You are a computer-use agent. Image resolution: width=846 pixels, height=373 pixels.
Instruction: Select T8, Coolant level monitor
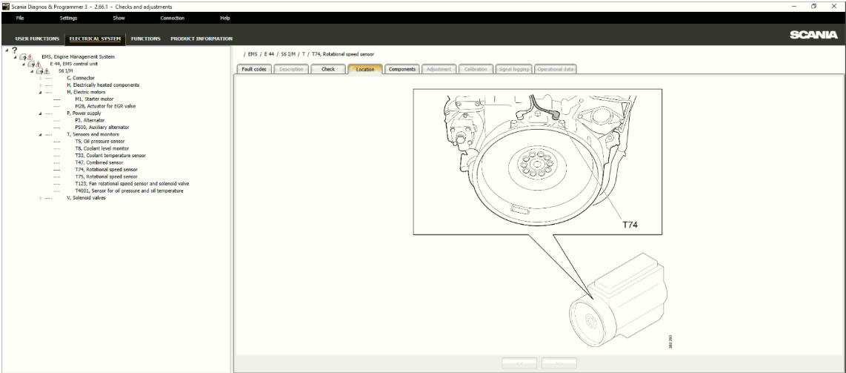click(x=102, y=148)
